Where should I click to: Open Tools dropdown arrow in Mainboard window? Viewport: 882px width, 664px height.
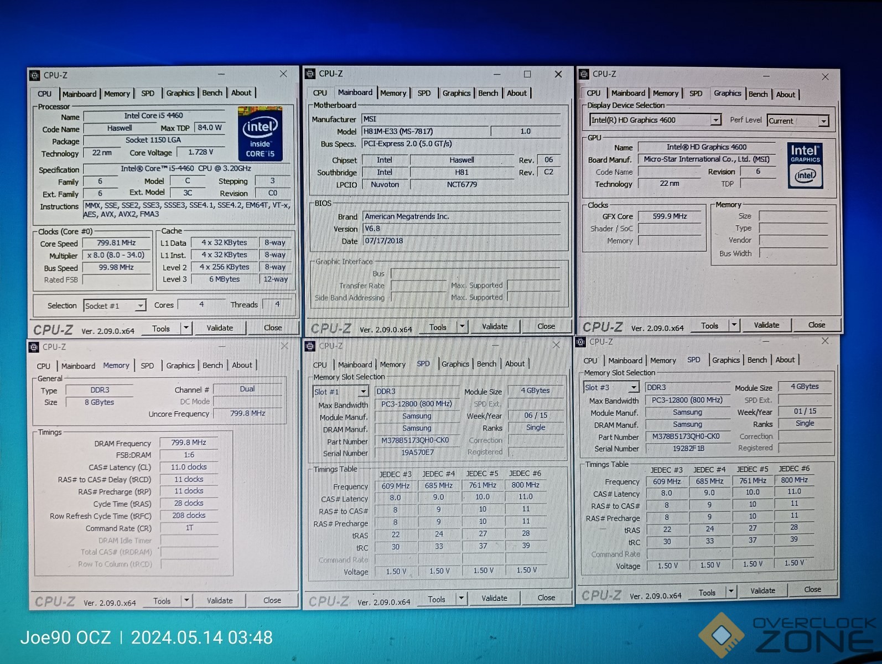462,326
